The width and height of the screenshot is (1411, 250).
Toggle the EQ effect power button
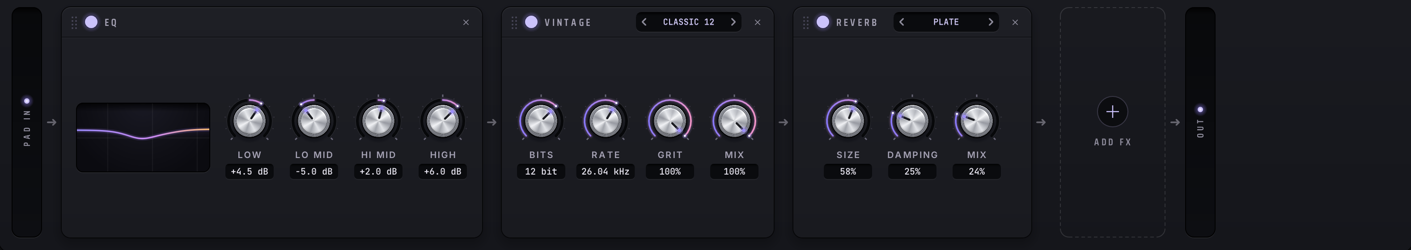[x=92, y=22]
